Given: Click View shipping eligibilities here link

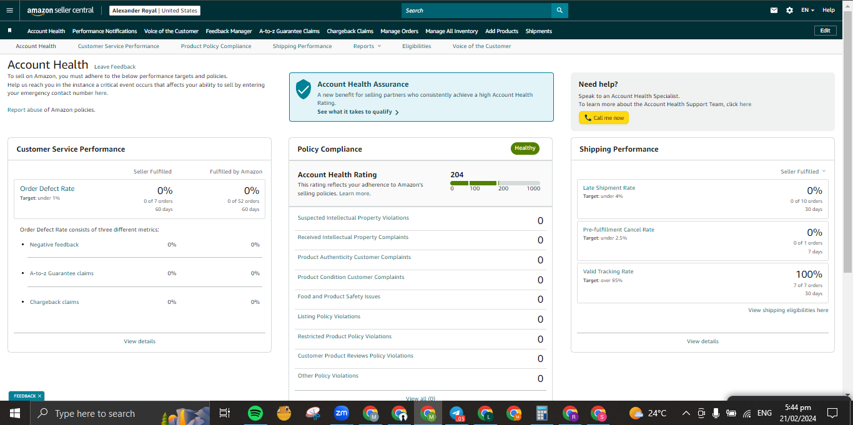Looking at the screenshot, I should click(788, 310).
